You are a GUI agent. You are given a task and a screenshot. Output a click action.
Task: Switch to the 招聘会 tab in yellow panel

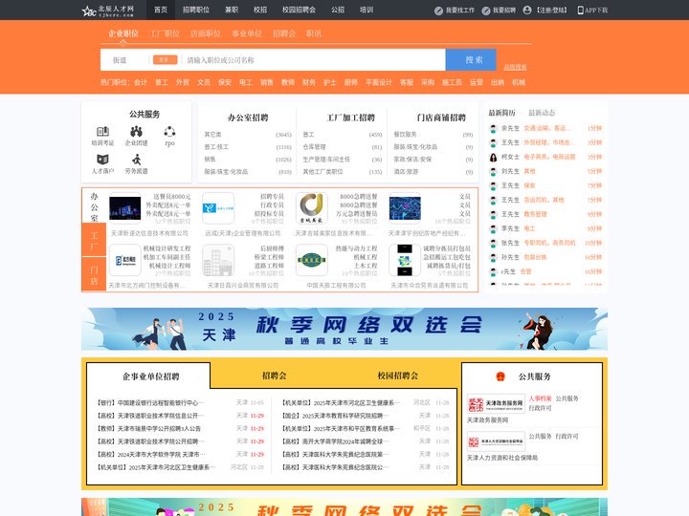(x=275, y=376)
